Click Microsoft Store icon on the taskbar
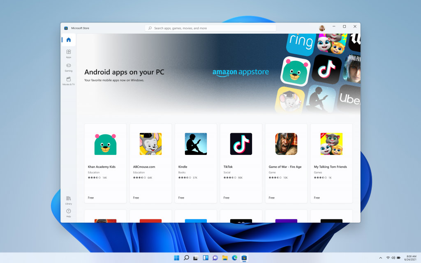The height and width of the screenshot is (263, 421). coord(244,258)
